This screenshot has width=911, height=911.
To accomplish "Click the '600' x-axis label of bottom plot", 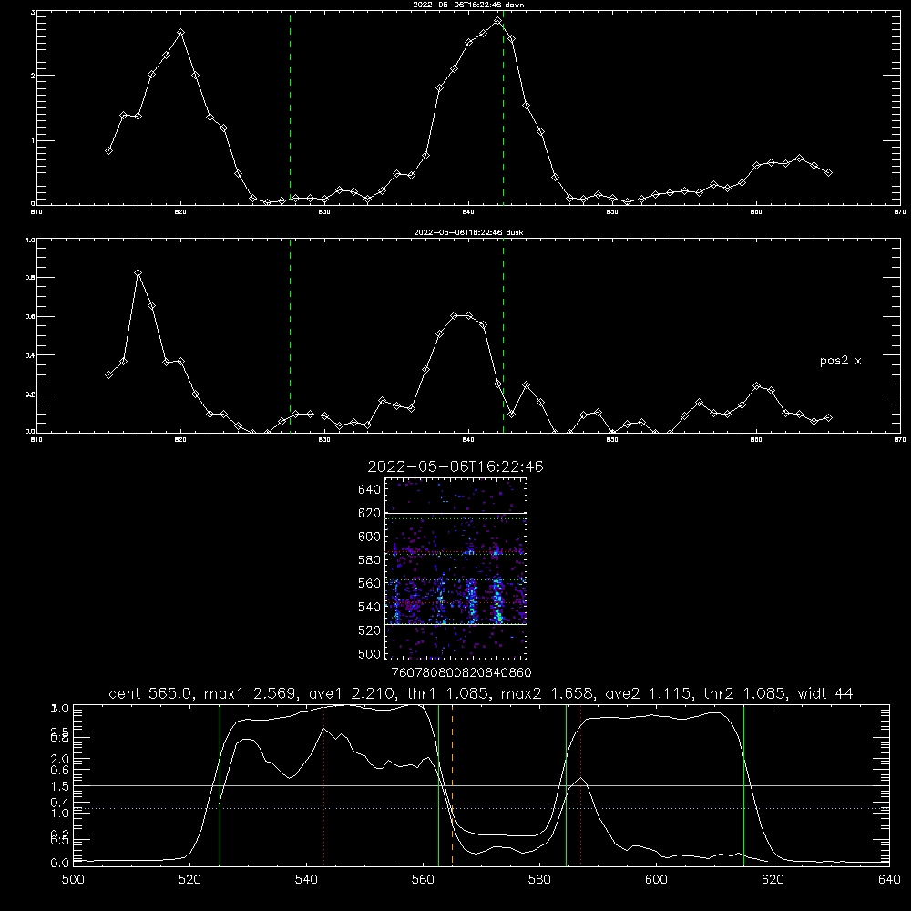I will (x=656, y=880).
